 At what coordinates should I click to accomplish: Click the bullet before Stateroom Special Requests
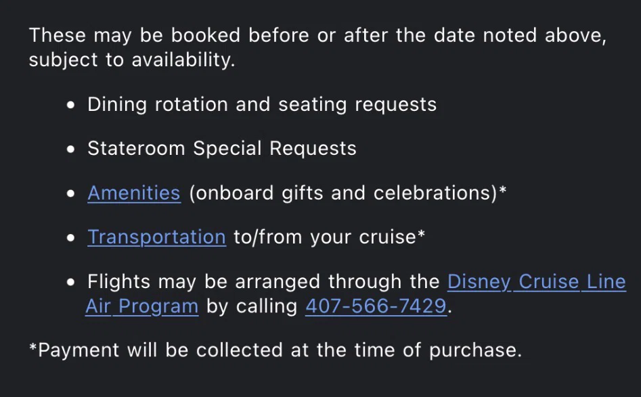70,149
